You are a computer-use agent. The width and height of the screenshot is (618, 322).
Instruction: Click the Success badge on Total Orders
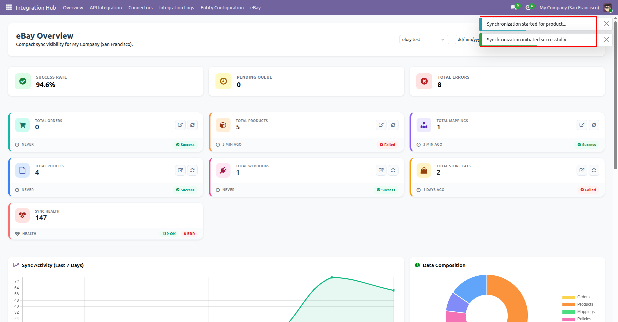point(185,145)
